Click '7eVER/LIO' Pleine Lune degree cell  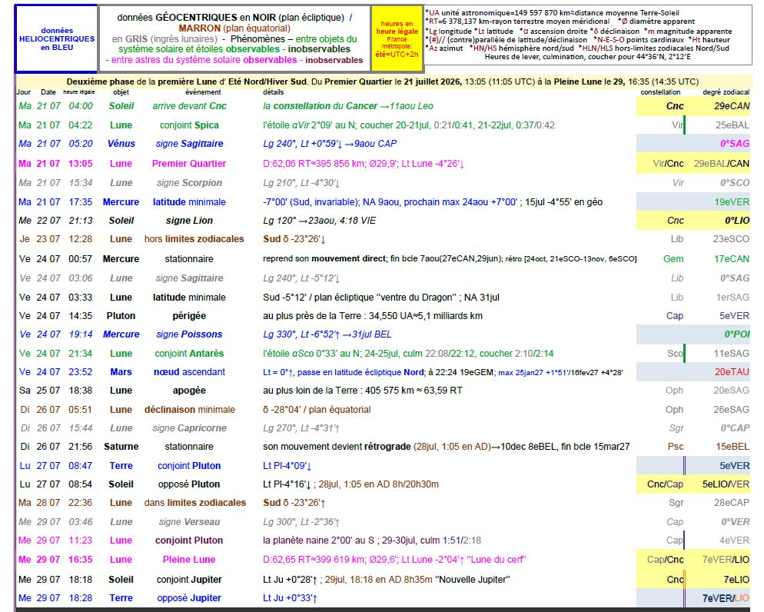tap(726, 560)
